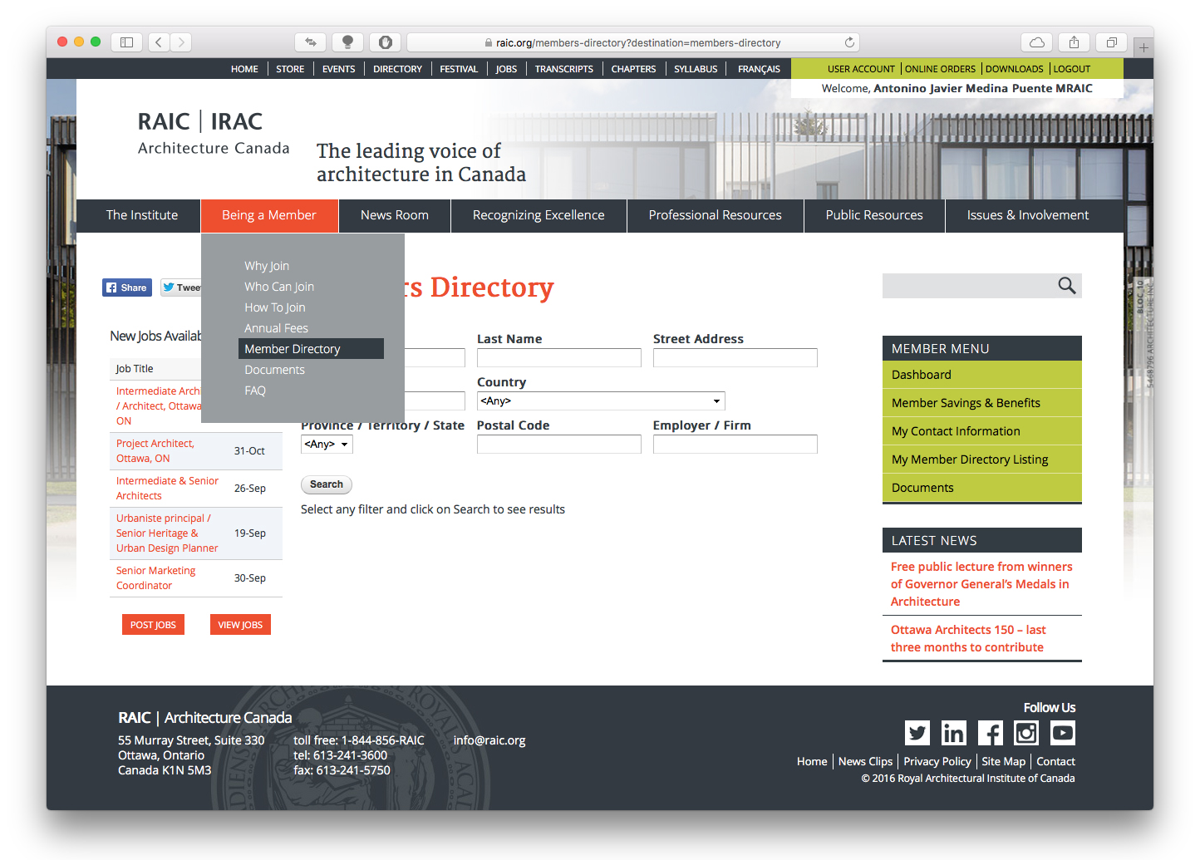The width and height of the screenshot is (1200, 860).
Task: Open the Province / Territory / State dropdown
Action: click(327, 445)
